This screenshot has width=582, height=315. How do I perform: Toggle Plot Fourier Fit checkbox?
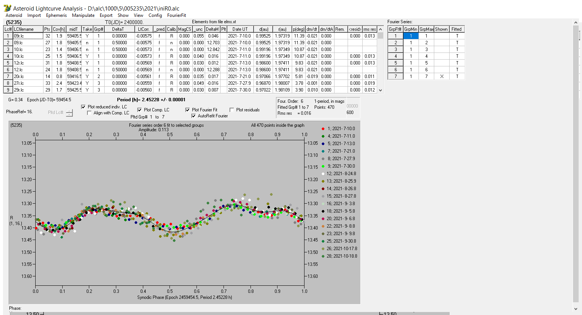tap(187, 110)
